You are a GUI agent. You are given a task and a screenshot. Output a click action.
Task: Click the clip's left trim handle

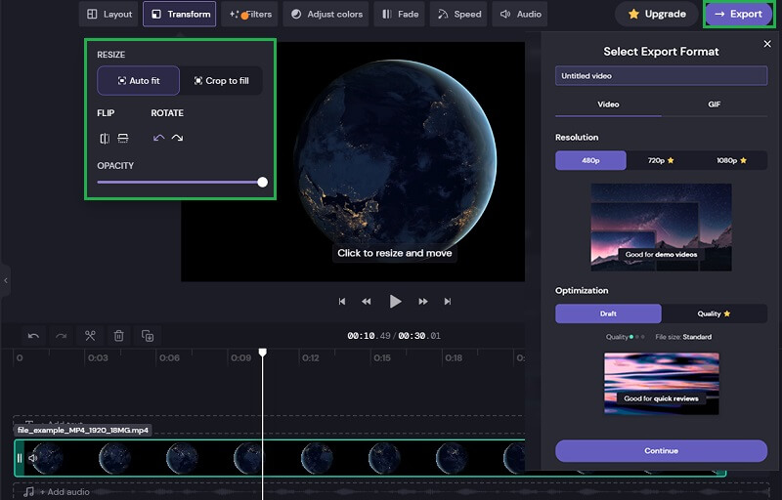[20, 458]
